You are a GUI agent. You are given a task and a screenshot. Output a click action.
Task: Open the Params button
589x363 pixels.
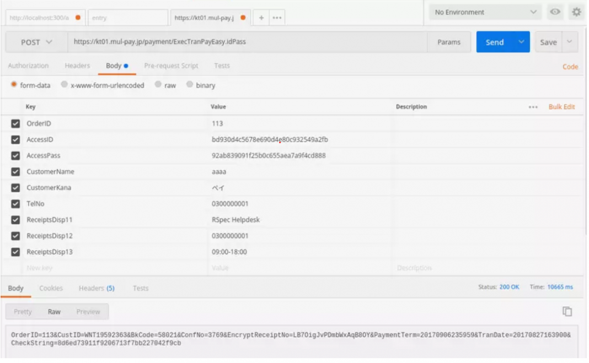point(448,42)
